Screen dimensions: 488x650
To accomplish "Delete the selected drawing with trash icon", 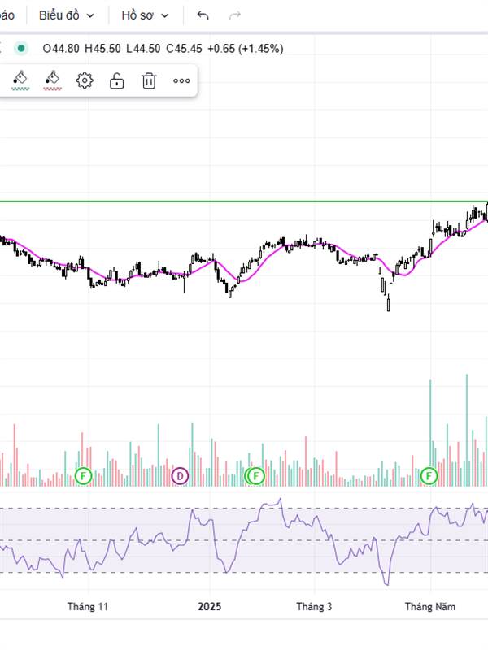I will pos(149,80).
